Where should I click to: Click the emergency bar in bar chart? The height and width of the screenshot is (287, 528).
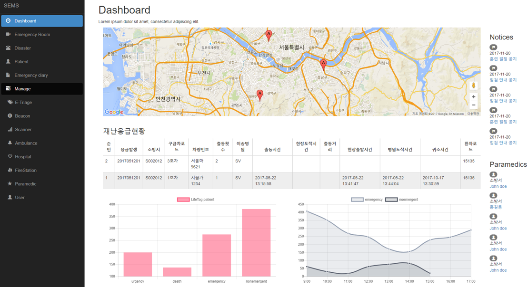click(x=217, y=256)
